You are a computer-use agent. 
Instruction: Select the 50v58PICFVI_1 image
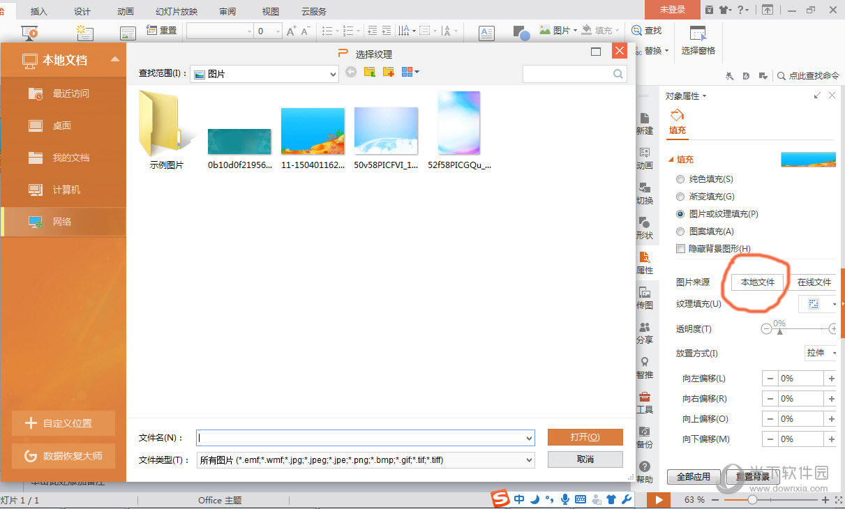(x=386, y=138)
